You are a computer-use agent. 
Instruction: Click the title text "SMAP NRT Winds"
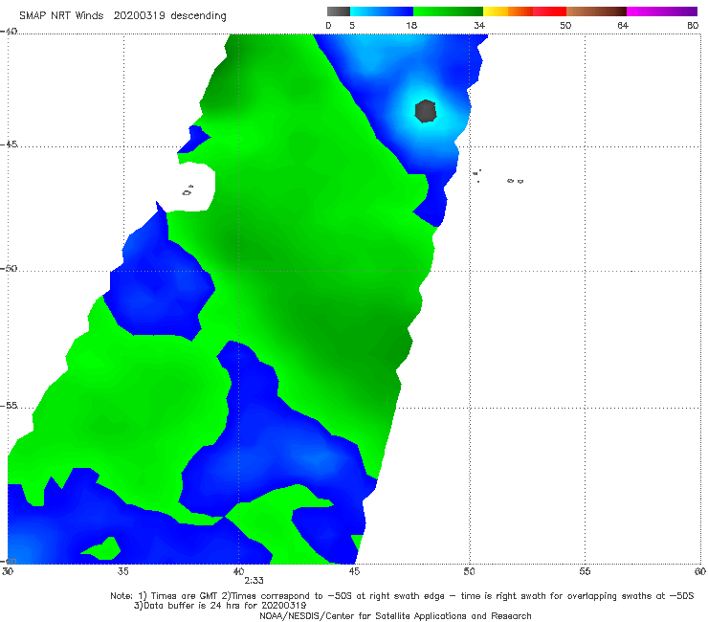[x=61, y=16]
